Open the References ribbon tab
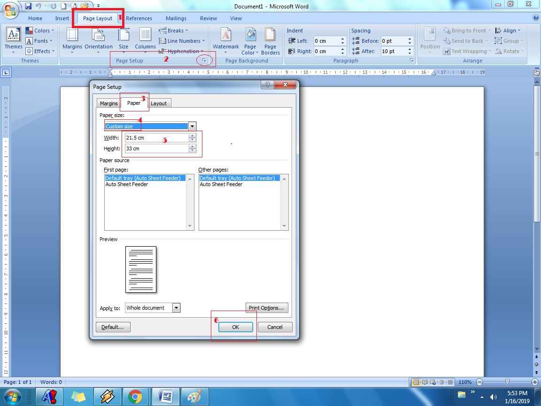Screen dimensions: 541x406 139,18
